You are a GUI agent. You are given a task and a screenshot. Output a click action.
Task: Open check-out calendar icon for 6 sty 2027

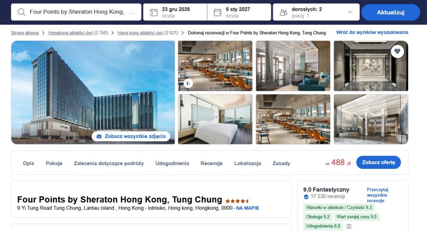(x=218, y=12)
